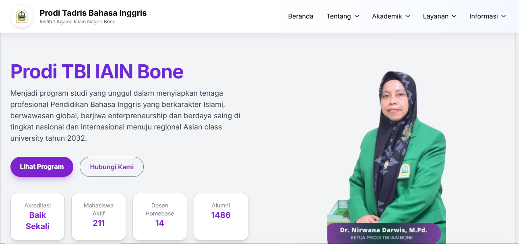The height and width of the screenshot is (244, 519).
Task: Click the Prodi TBI IAIN Bone heading
Action: [97, 72]
